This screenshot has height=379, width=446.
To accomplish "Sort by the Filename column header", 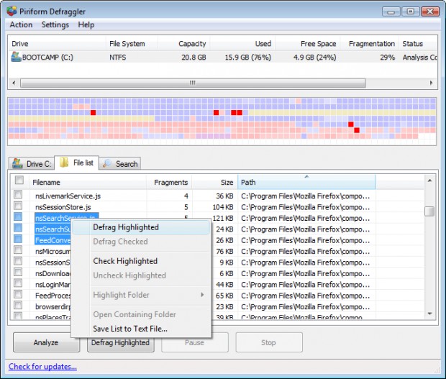I will pyautogui.click(x=88, y=182).
